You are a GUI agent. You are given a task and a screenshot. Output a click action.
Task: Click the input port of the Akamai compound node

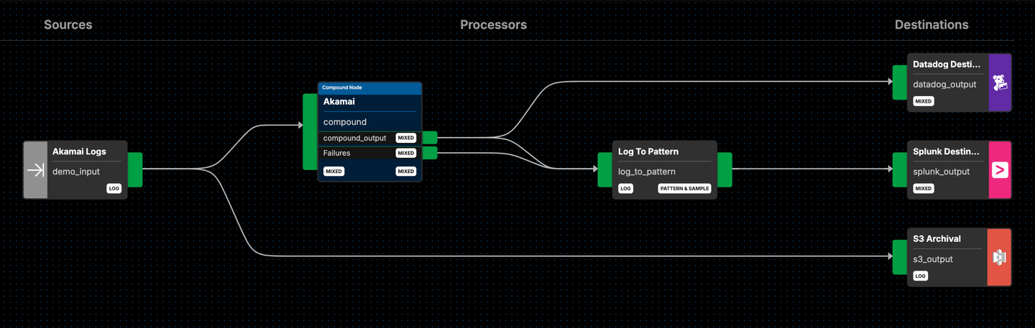click(x=310, y=131)
